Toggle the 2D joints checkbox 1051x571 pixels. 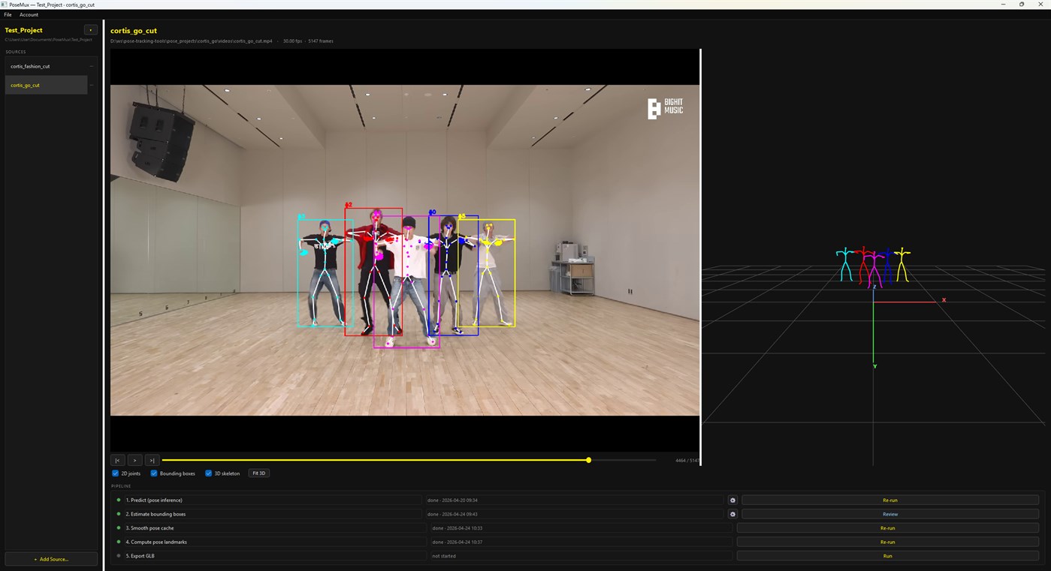(116, 473)
